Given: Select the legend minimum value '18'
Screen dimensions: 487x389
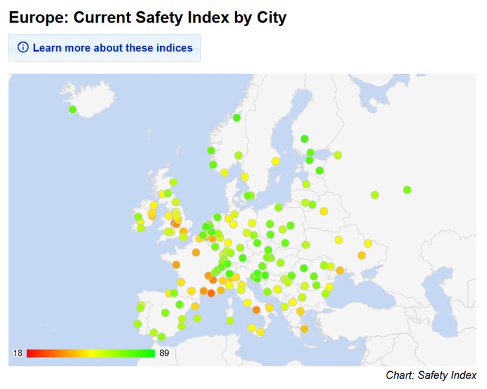Looking at the screenshot, I should [18, 353].
